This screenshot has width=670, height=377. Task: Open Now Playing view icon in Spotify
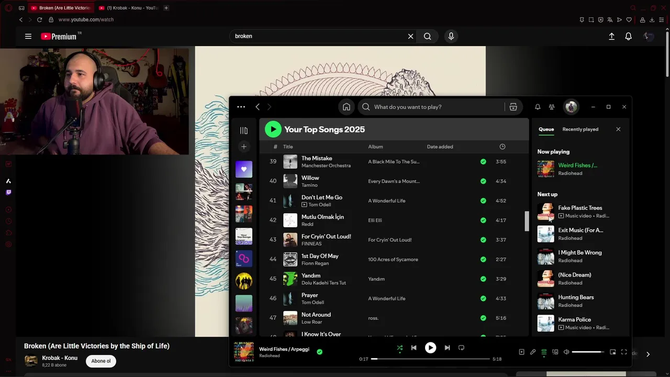point(521,352)
